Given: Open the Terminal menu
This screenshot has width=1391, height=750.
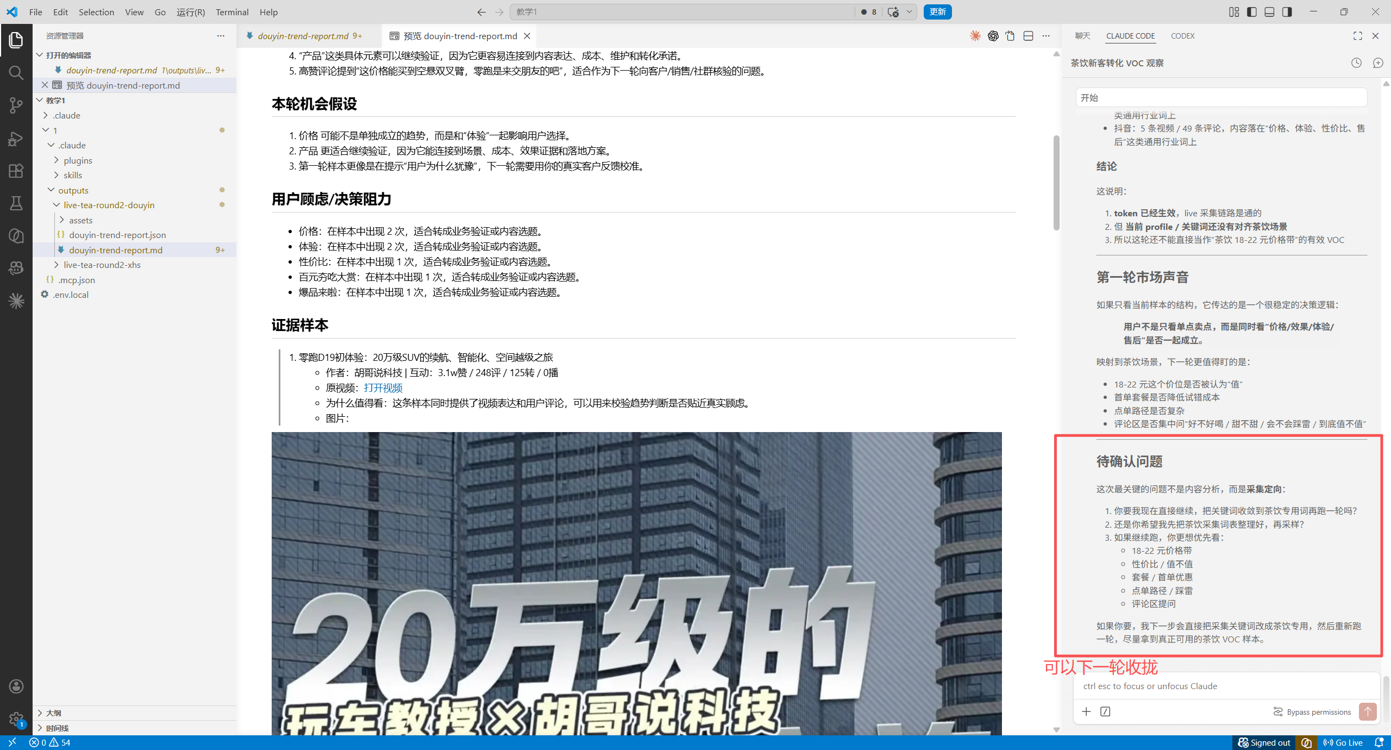Looking at the screenshot, I should click(x=232, y=12).
